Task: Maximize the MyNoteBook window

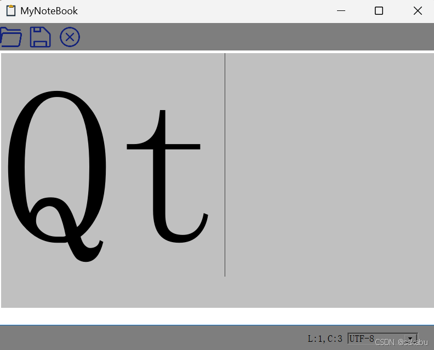Action: tap(379, 11)
